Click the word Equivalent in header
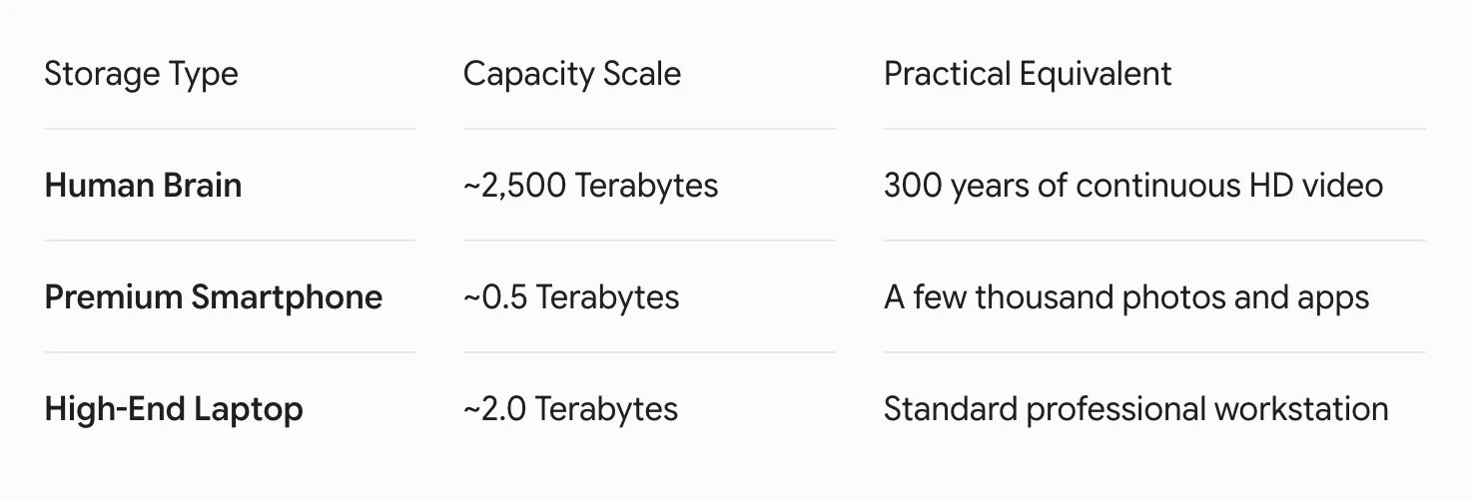This screenshot has width=1472, height=501. pyautogui.click(x=1096, y=75)
